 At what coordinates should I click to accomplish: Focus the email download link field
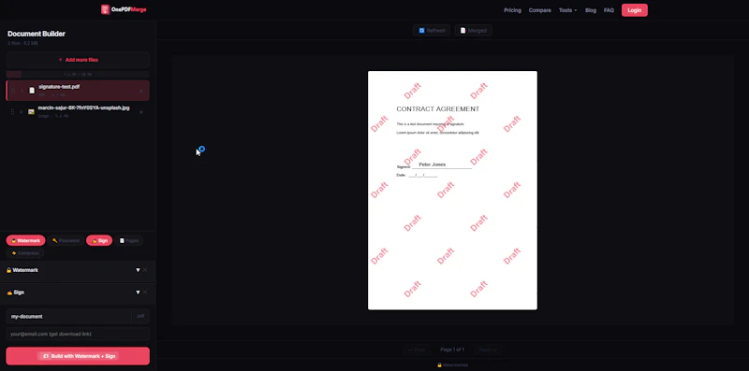click(78, 334)
